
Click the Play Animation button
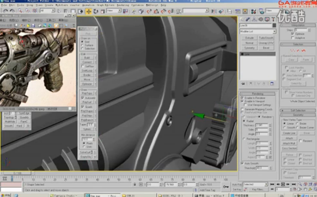point(283,184)
